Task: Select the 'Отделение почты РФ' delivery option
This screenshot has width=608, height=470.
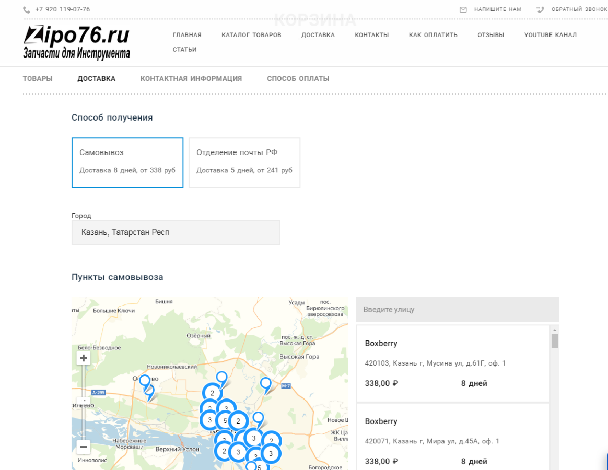Action: [x=244, y=162]
